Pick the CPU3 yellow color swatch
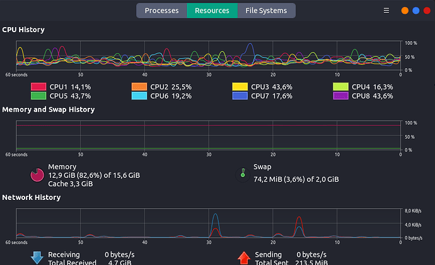Image resolution: width=435 pixels, height=265 pixels. [x=240, y=87]
